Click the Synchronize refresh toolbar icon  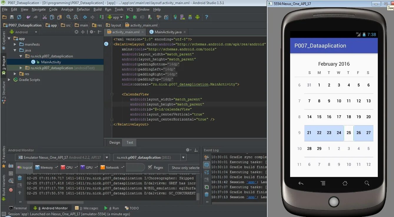tap(19, 17)
